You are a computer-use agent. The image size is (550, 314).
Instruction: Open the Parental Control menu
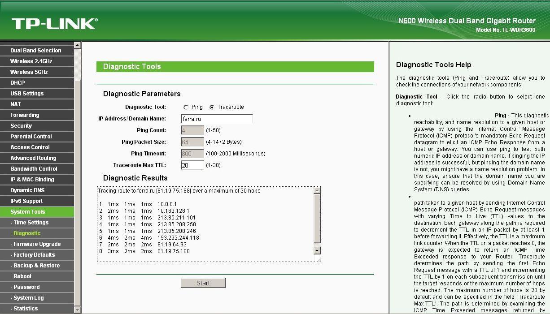[x=31, y=137]
